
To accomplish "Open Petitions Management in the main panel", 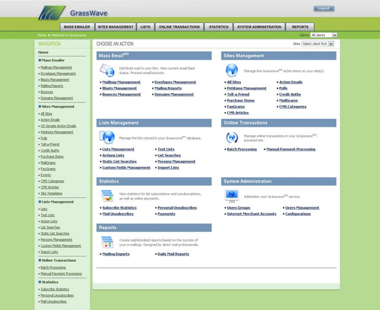I will 247,88.
